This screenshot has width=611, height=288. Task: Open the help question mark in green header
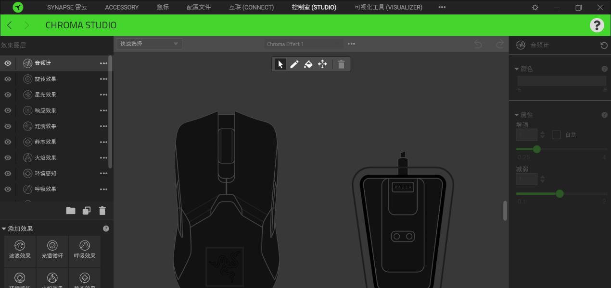pyautogui.click(x=597, y=25)
